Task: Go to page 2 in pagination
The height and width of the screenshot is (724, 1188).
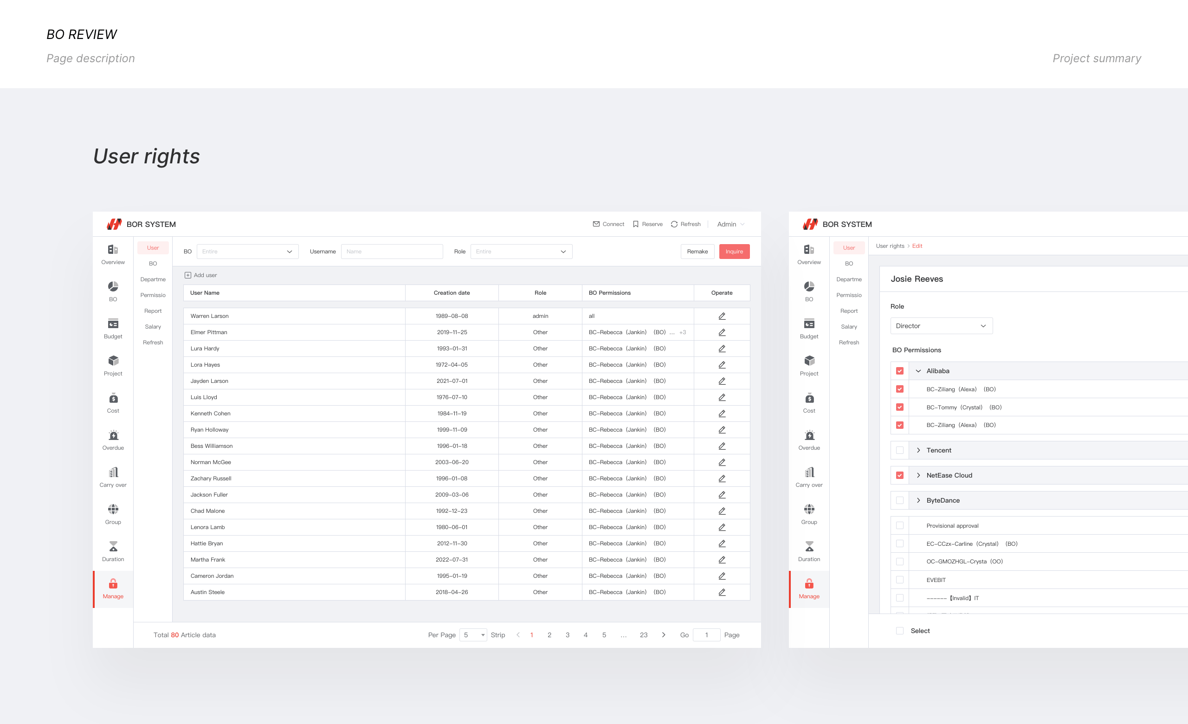Action: [549, 635]
